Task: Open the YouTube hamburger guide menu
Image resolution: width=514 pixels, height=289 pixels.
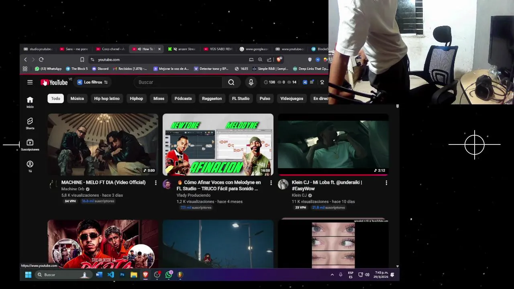Action: pos(30,82)
